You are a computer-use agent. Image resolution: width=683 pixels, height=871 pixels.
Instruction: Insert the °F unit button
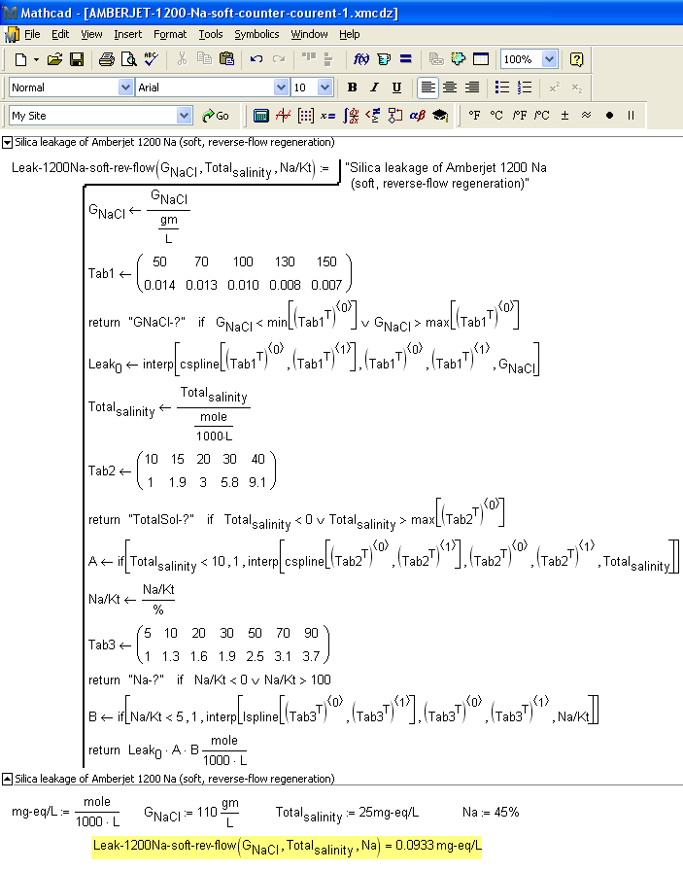click(474, 116)
